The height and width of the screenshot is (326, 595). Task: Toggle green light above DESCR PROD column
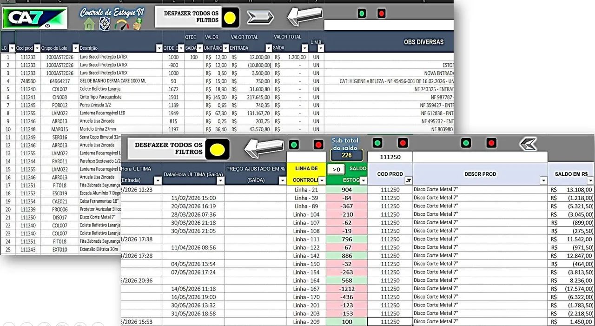(466, 143)
